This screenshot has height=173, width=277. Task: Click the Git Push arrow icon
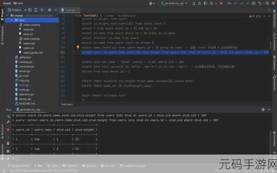click(x=247, y=3)
